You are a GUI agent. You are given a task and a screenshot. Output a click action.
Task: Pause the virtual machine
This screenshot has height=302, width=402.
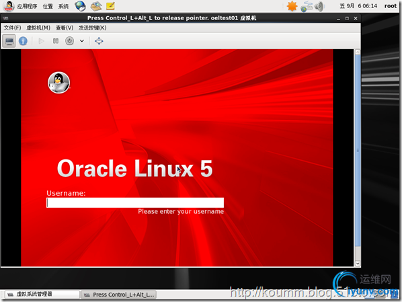tap(56, 41)
